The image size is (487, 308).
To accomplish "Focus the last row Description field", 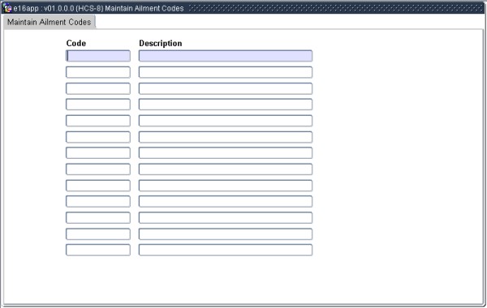I will click(226, 250).
